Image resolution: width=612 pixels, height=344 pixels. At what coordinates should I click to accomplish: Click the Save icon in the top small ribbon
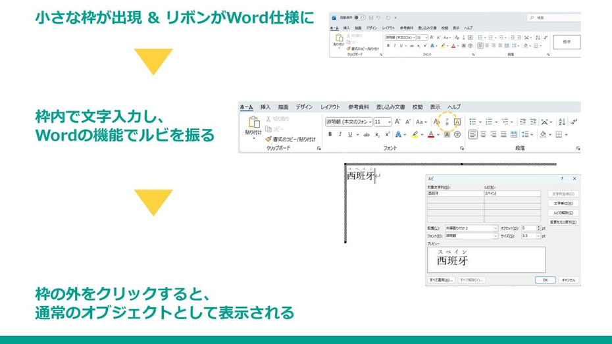tap(370, 18)
